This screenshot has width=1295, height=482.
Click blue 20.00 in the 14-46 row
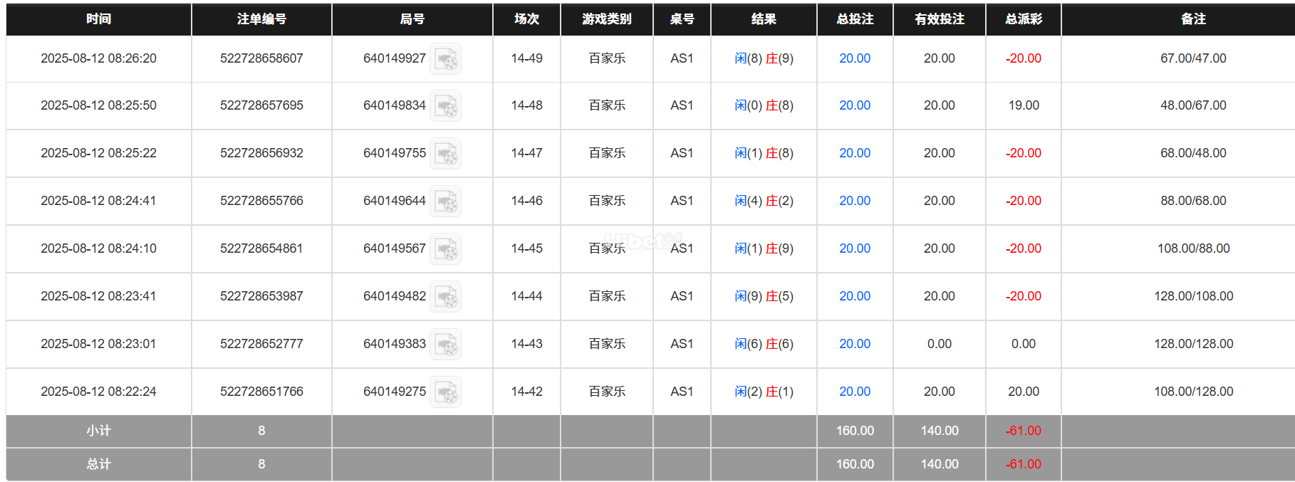click(854, 201)
